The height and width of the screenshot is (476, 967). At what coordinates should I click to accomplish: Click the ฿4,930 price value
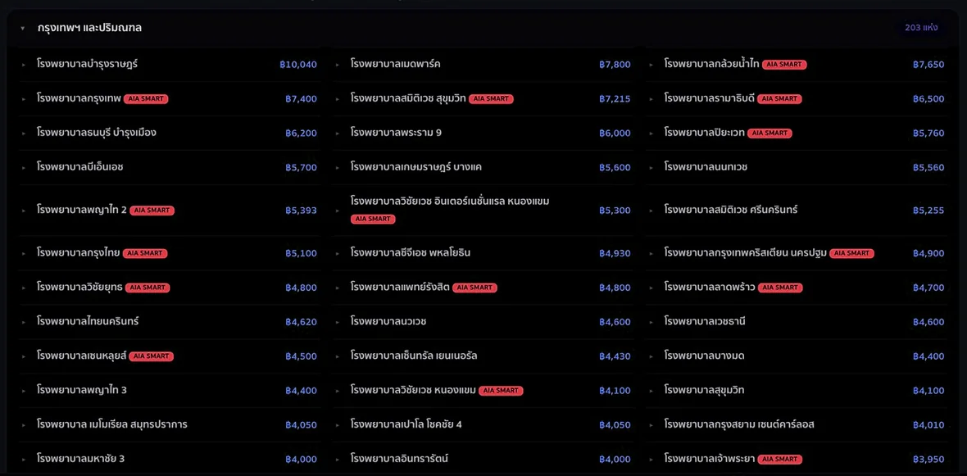tap(615, 253)
